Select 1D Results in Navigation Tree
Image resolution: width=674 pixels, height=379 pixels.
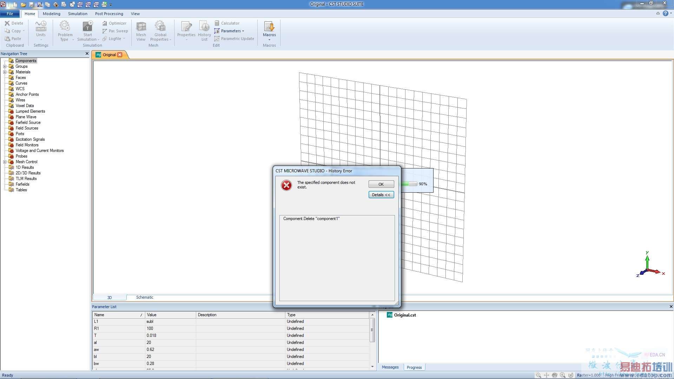(25, 167)
